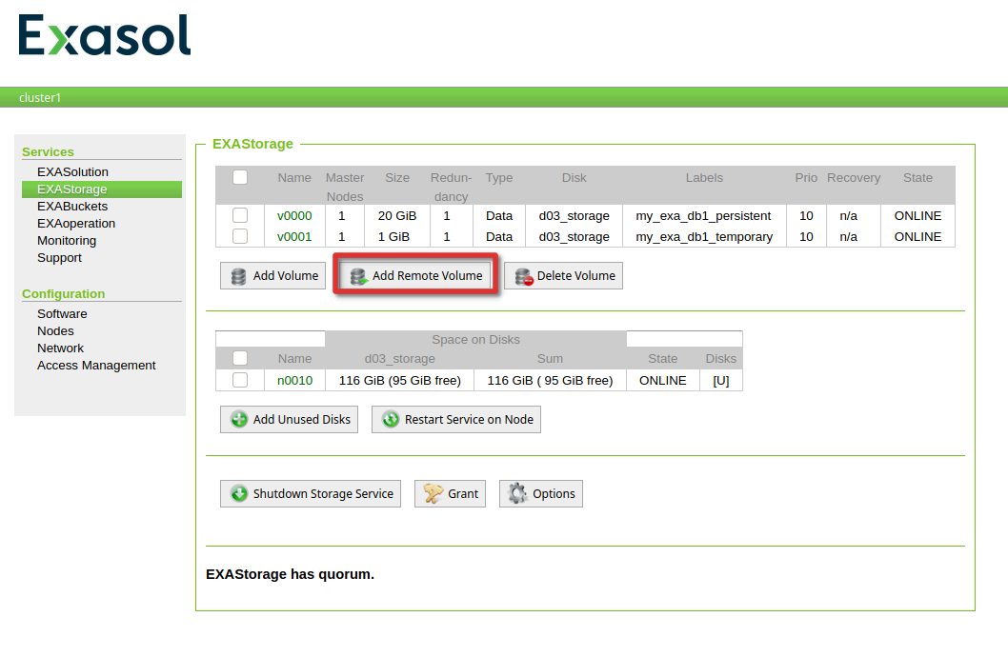Click the 1 GiB size cell

(393, 237)
